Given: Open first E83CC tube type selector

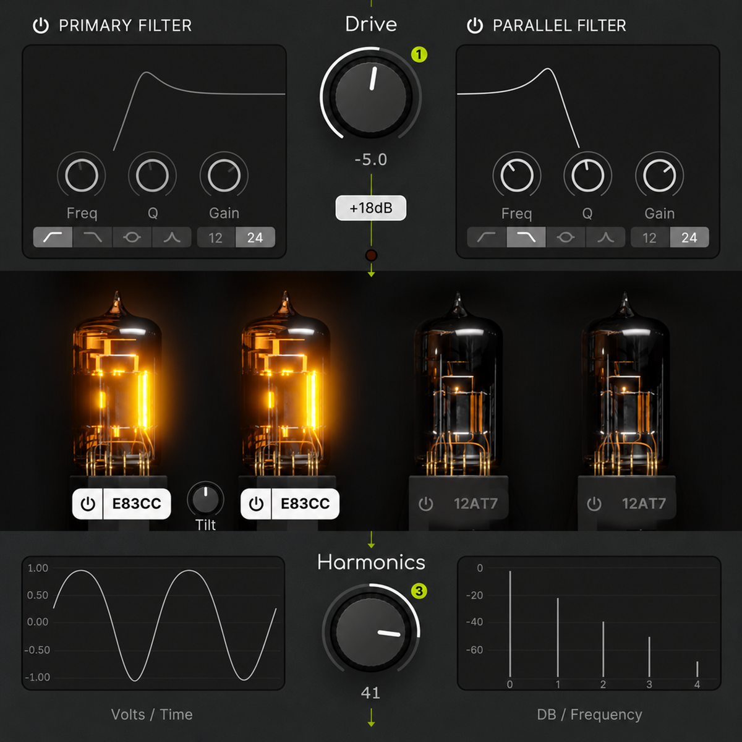Looking at the screenshot, I should [x=137, y=504].
